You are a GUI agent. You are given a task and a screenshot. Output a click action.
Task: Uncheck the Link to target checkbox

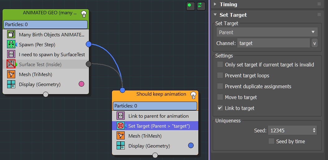[x=220, y=108]
